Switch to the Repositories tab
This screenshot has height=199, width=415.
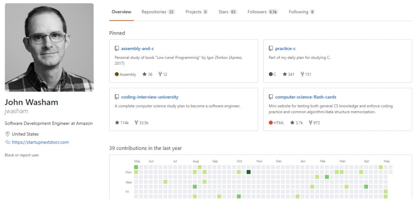(x=158, y=12)
